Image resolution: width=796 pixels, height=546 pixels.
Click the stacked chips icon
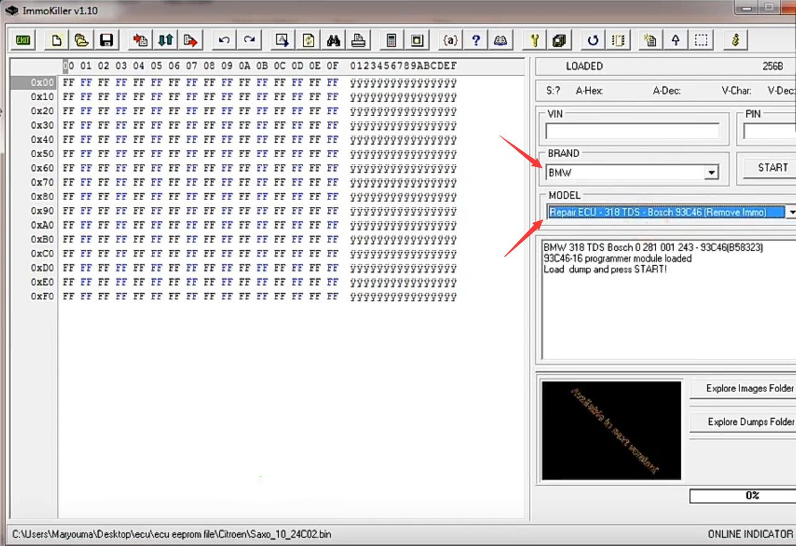pyautogui.click(x=559, y=40)
